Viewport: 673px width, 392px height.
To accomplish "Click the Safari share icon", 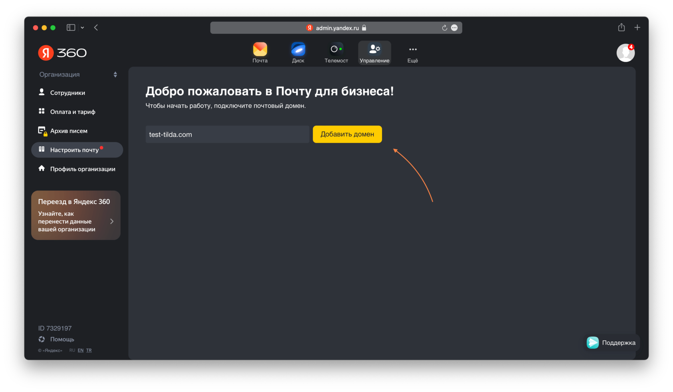I will click(621, 27).
